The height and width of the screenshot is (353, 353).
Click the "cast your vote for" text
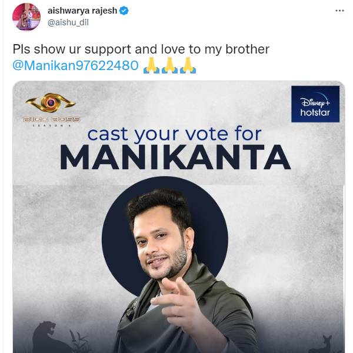(174, 134)
